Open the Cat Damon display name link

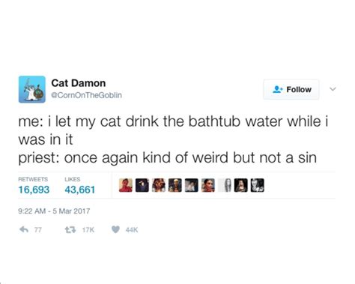pos(79,83)
